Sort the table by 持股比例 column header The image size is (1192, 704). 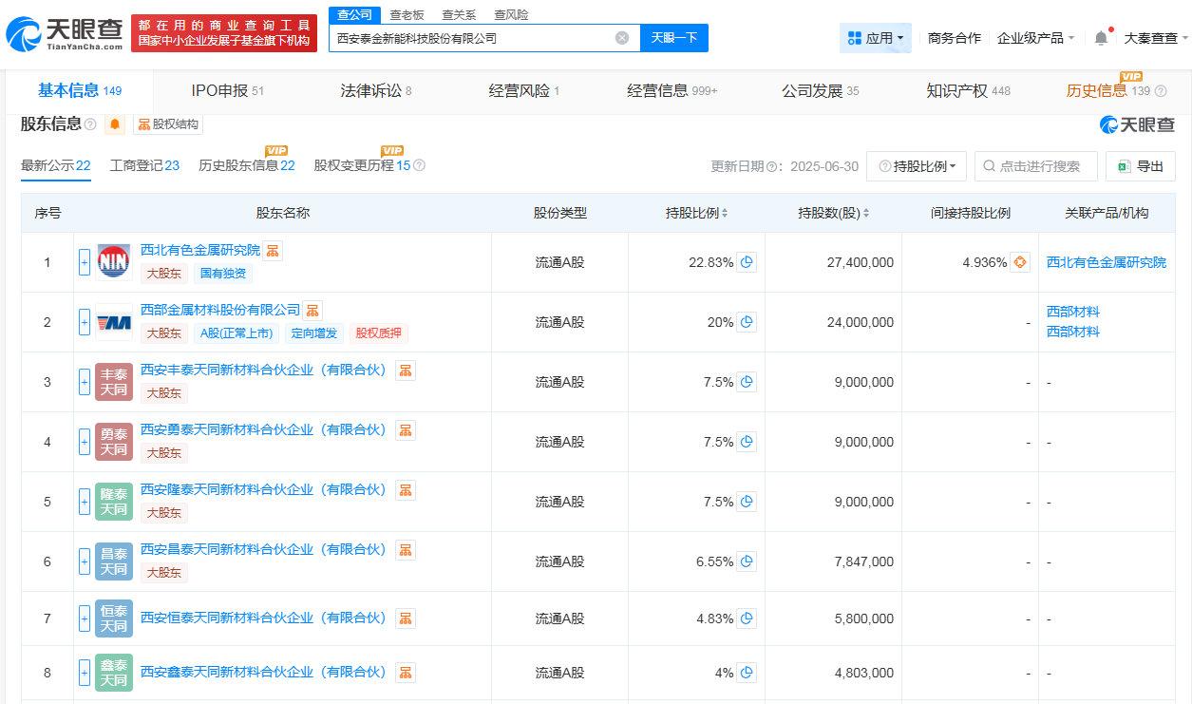point(697,213)
